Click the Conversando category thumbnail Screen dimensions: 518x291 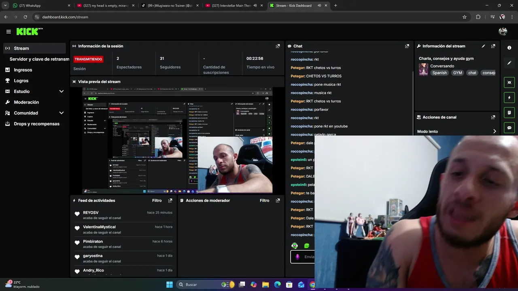tap(423, 69)
